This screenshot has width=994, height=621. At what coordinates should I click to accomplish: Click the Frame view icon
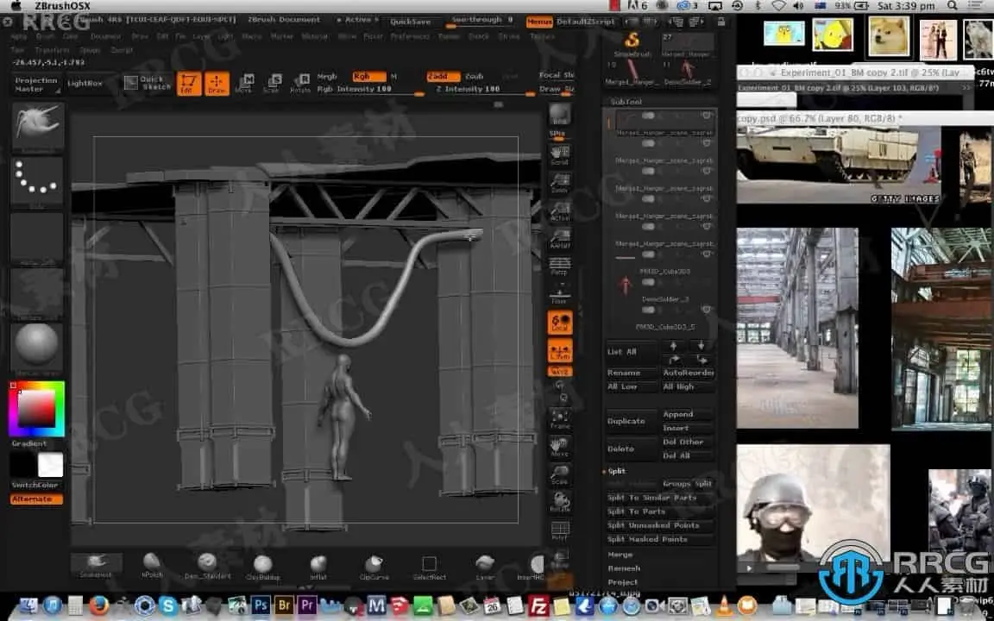coord(560,419)
